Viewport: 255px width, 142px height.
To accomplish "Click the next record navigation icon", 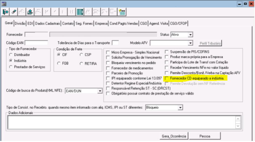I will click(x=63, y=12).
